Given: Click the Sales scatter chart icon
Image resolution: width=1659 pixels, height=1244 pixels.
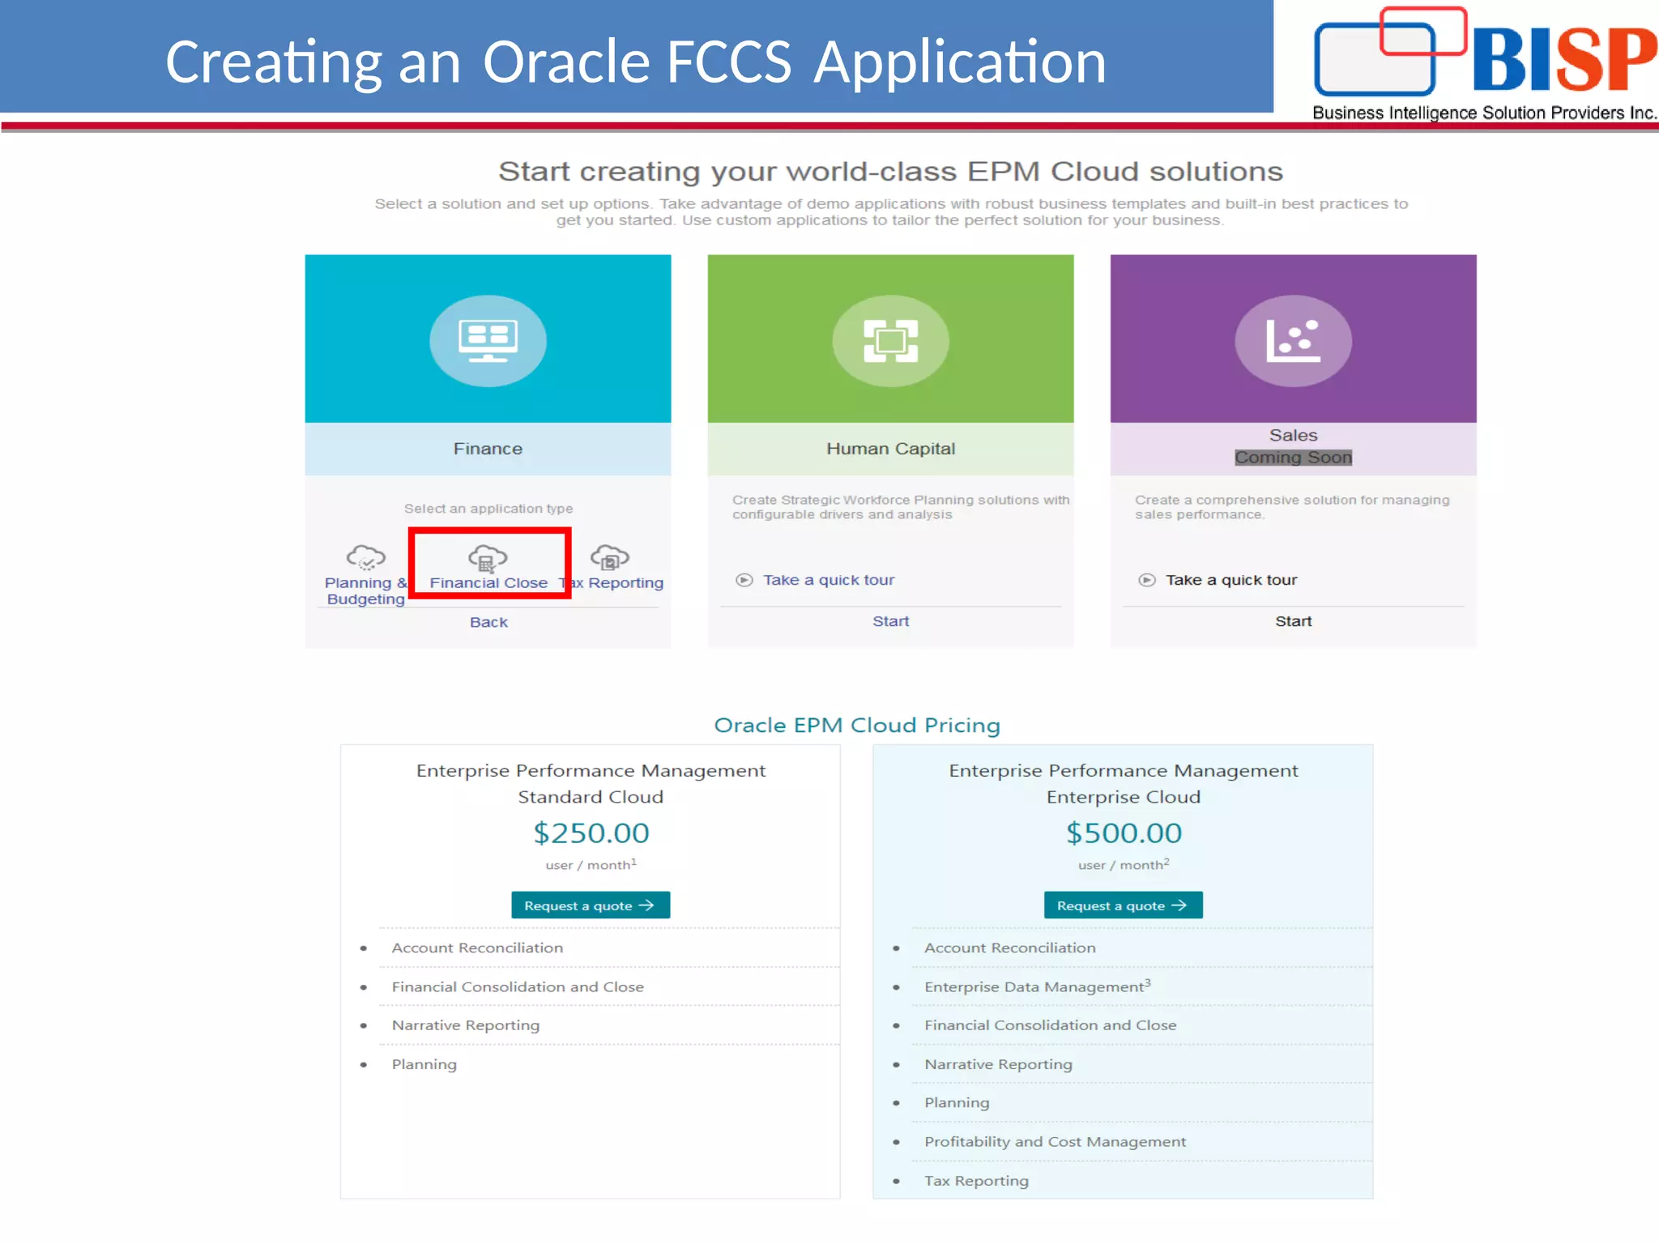Looking at the screenshot, I should pyautogui.click(x=1293, y=340).
